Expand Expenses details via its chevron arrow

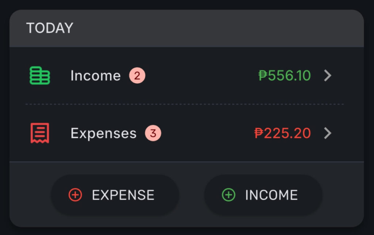[328, 133]
